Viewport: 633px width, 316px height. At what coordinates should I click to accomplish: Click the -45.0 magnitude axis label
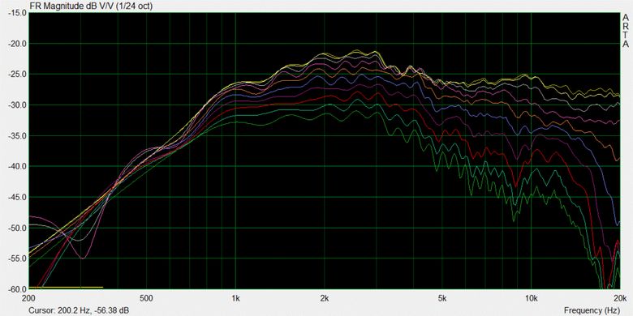(x=17, y=197)
